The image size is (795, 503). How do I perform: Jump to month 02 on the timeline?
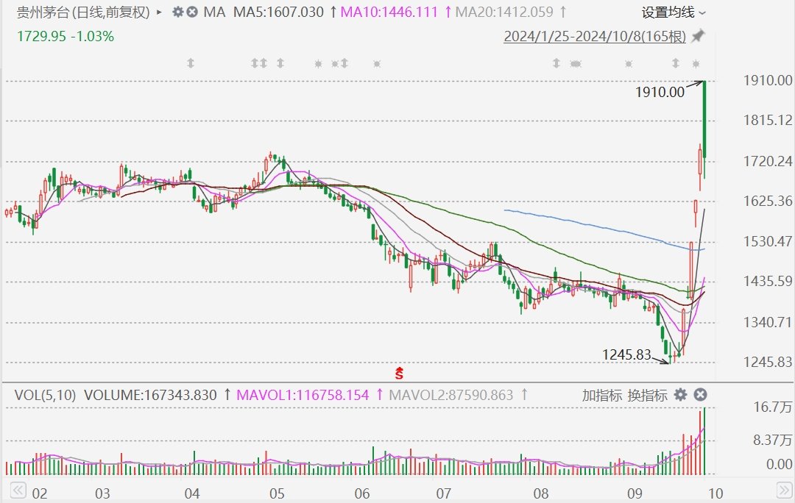pyautogui.click(x=40, y=493)
